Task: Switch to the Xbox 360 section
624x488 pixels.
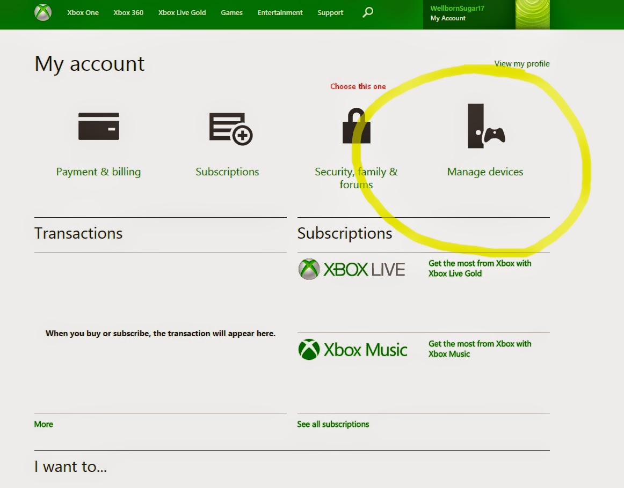Action: click(128, 12)
